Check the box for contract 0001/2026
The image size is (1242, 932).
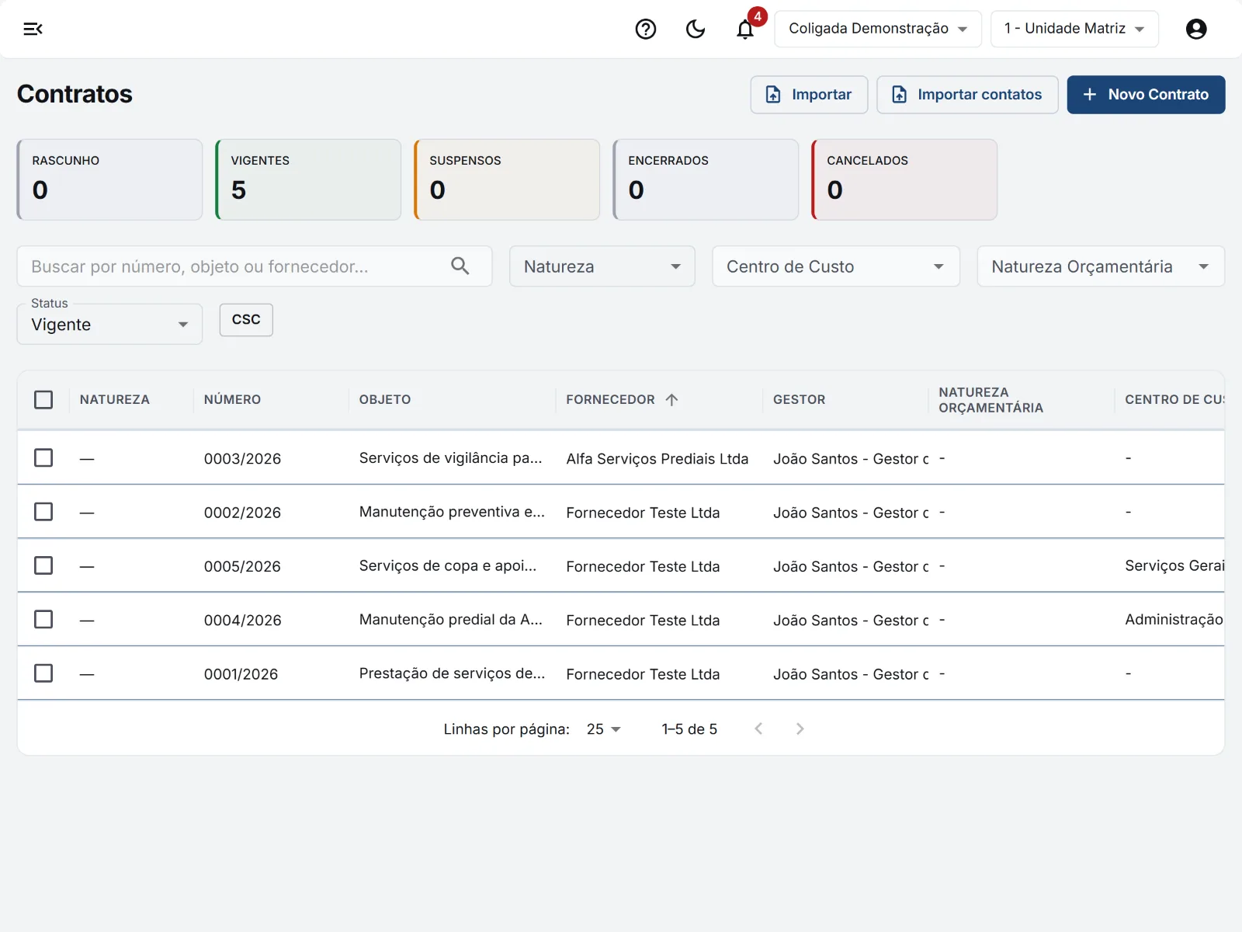coord(43,673)
